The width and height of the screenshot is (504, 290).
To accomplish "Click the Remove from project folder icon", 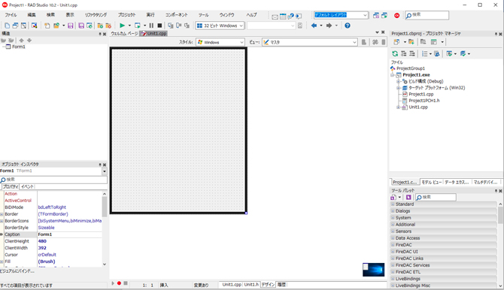I will [x=108, y=26].
